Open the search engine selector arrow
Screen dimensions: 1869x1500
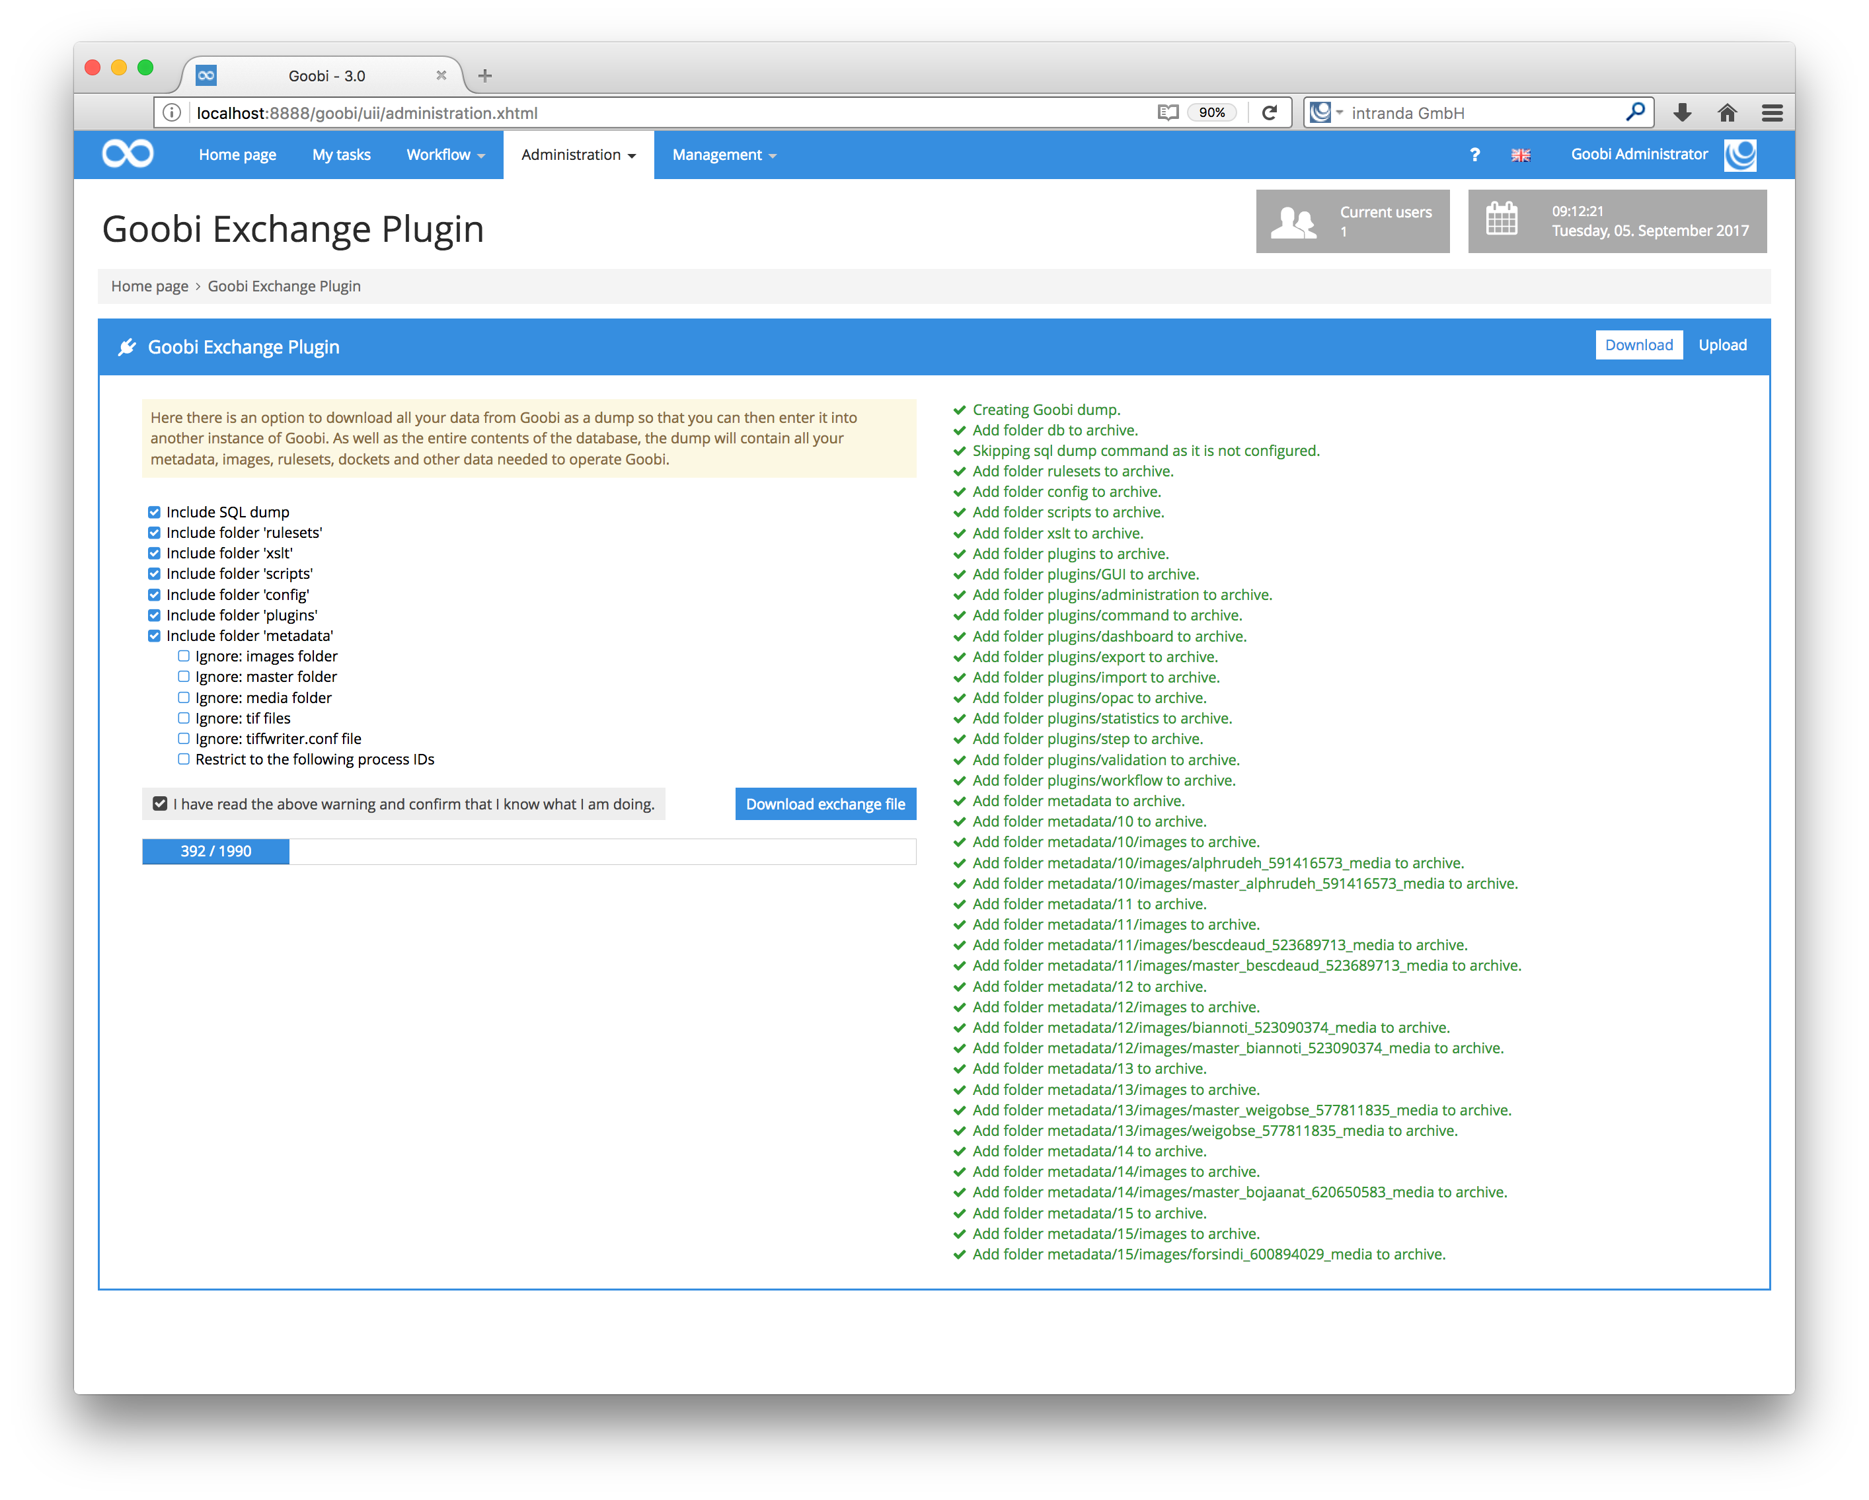[1340, 112]
